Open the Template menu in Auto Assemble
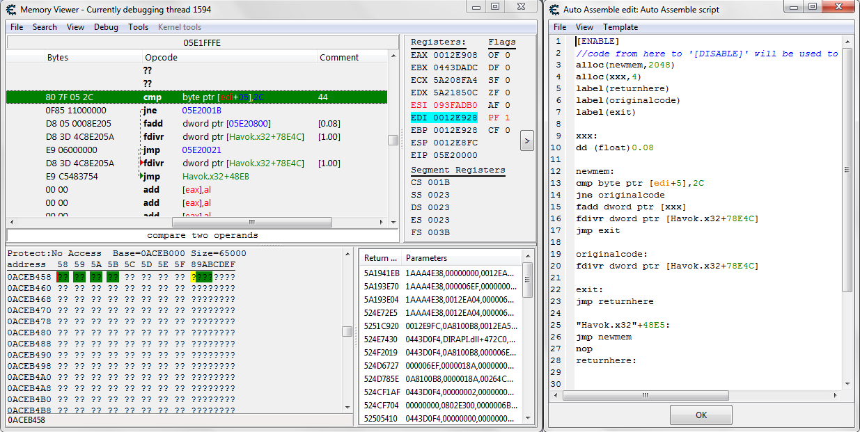Viewport: 860px width, 432px height. 620,27
